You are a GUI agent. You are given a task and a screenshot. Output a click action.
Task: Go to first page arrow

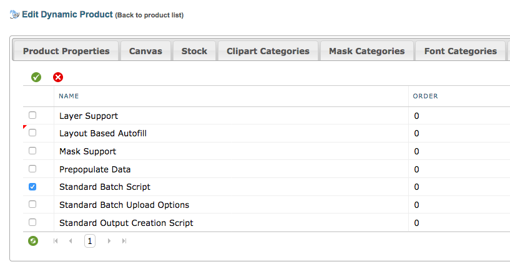pyautogui.click(x=56, y=241)
